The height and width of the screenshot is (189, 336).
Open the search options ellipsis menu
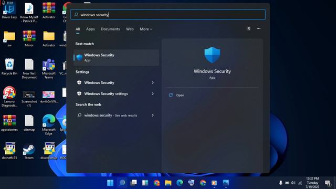(259, 28)
